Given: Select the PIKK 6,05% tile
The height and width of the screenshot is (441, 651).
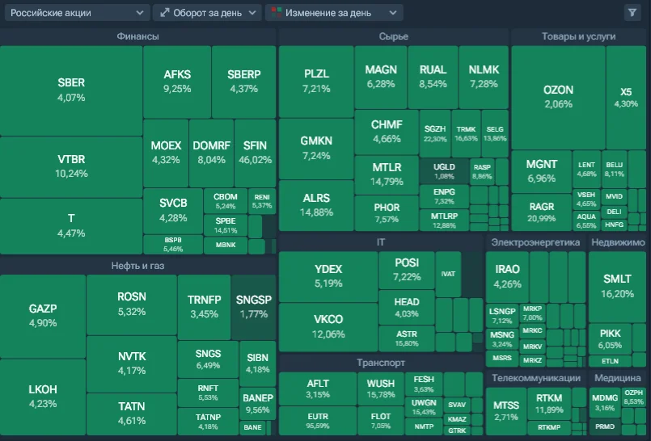Looking at the screenshot, I should [611, 339].
